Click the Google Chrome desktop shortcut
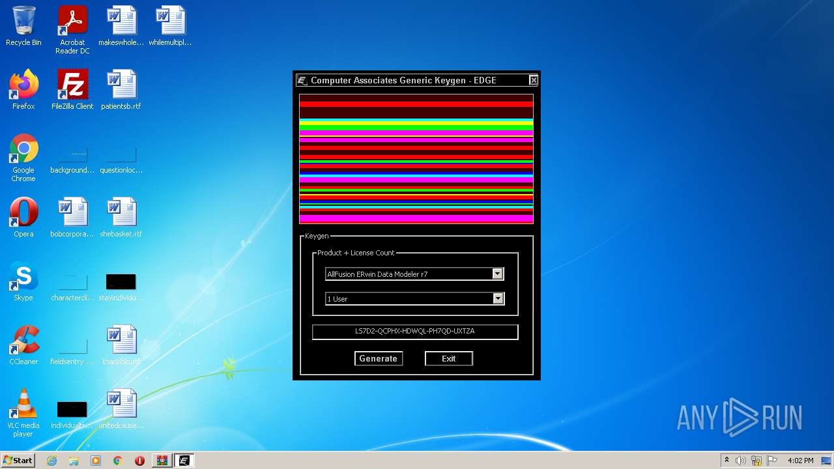This screenshot has height=469, width=834. click(23, 158)
